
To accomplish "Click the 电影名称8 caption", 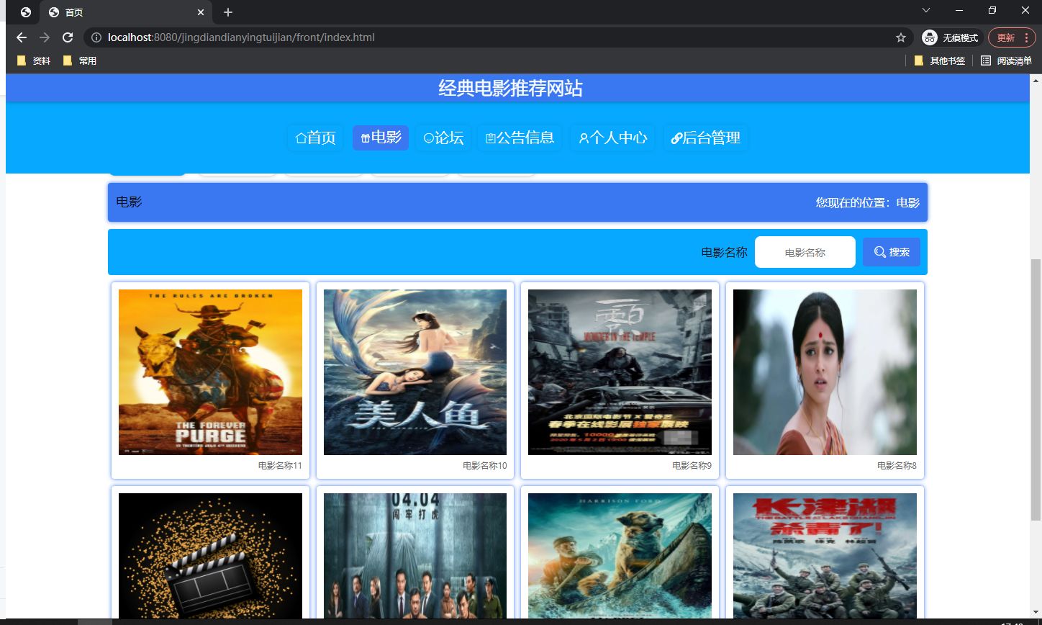I will [x=897, y=466].
